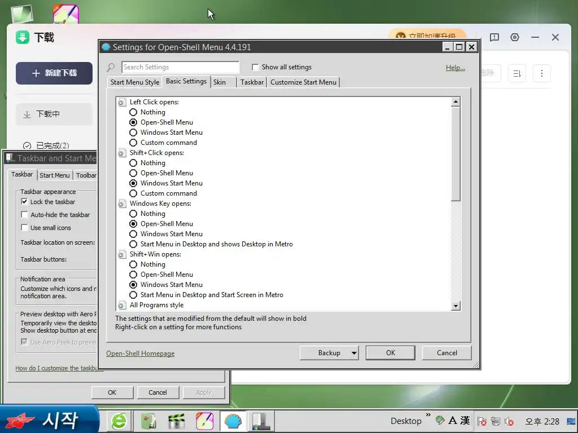Click the scroll down arrow in settings list
This screenshot has width=578, height=433.
click(456, 306)
